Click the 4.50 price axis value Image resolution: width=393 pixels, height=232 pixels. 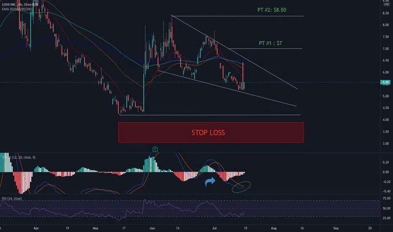click(x=386, y=108)
